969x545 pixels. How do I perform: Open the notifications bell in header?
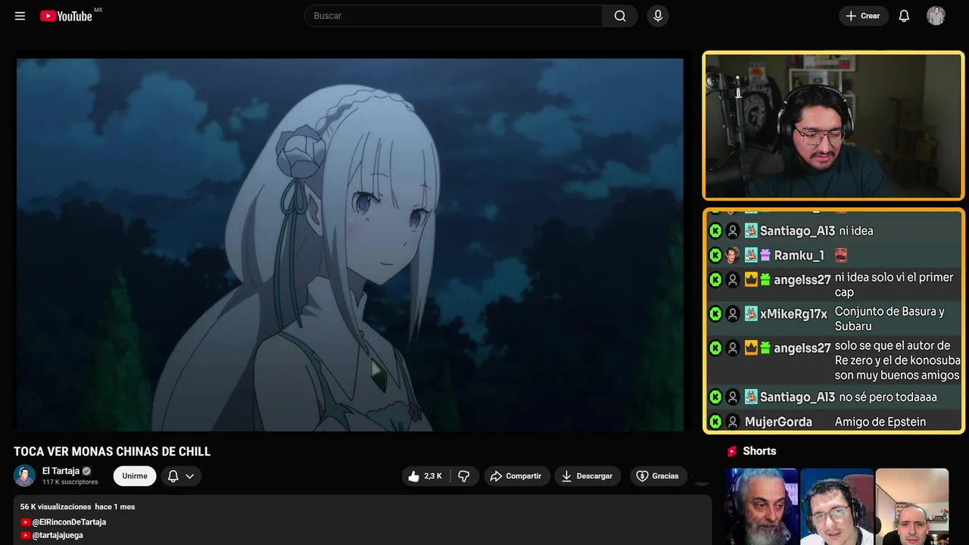point(904,16)
